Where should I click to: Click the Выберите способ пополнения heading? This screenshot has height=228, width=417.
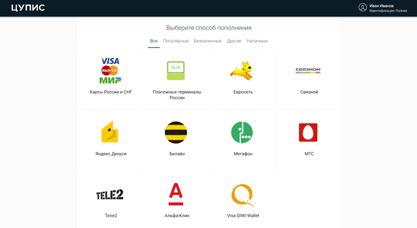pyautogui.click(x=209, y=28)
